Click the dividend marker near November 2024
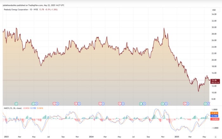The width and height of the screenshot is (222, 139). 166,103
